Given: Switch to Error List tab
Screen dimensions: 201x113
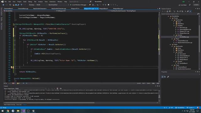Looking at the screenshot, I should 19,105.
